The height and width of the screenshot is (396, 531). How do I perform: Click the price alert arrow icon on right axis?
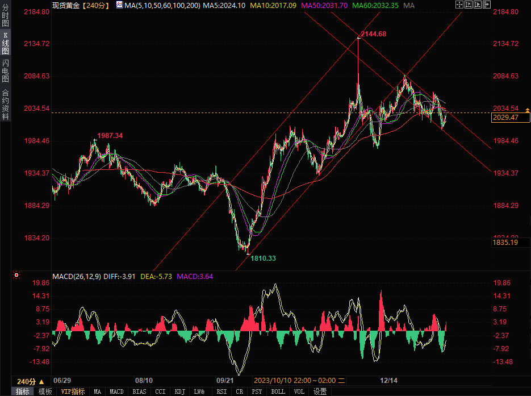[528, 109]
